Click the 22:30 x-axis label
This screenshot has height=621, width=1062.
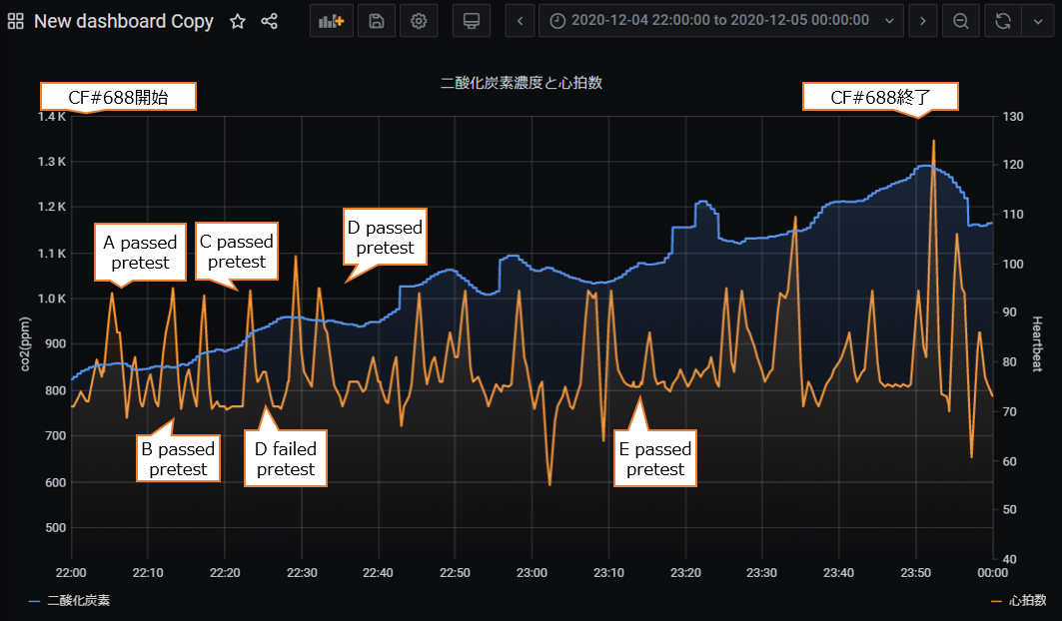[x=302, y=573]
